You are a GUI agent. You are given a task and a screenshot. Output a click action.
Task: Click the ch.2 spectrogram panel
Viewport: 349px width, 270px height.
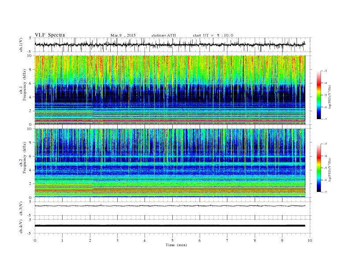pos(170,163)
